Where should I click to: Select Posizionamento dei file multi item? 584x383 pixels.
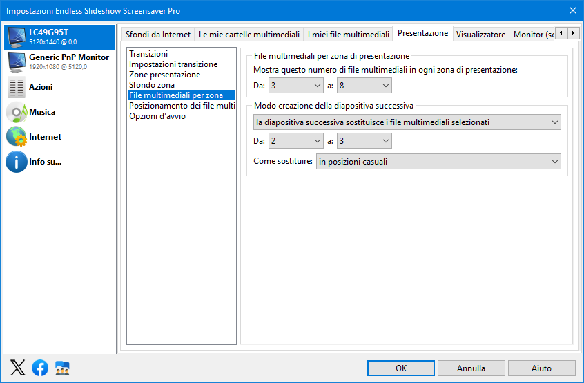pos(182,106)
